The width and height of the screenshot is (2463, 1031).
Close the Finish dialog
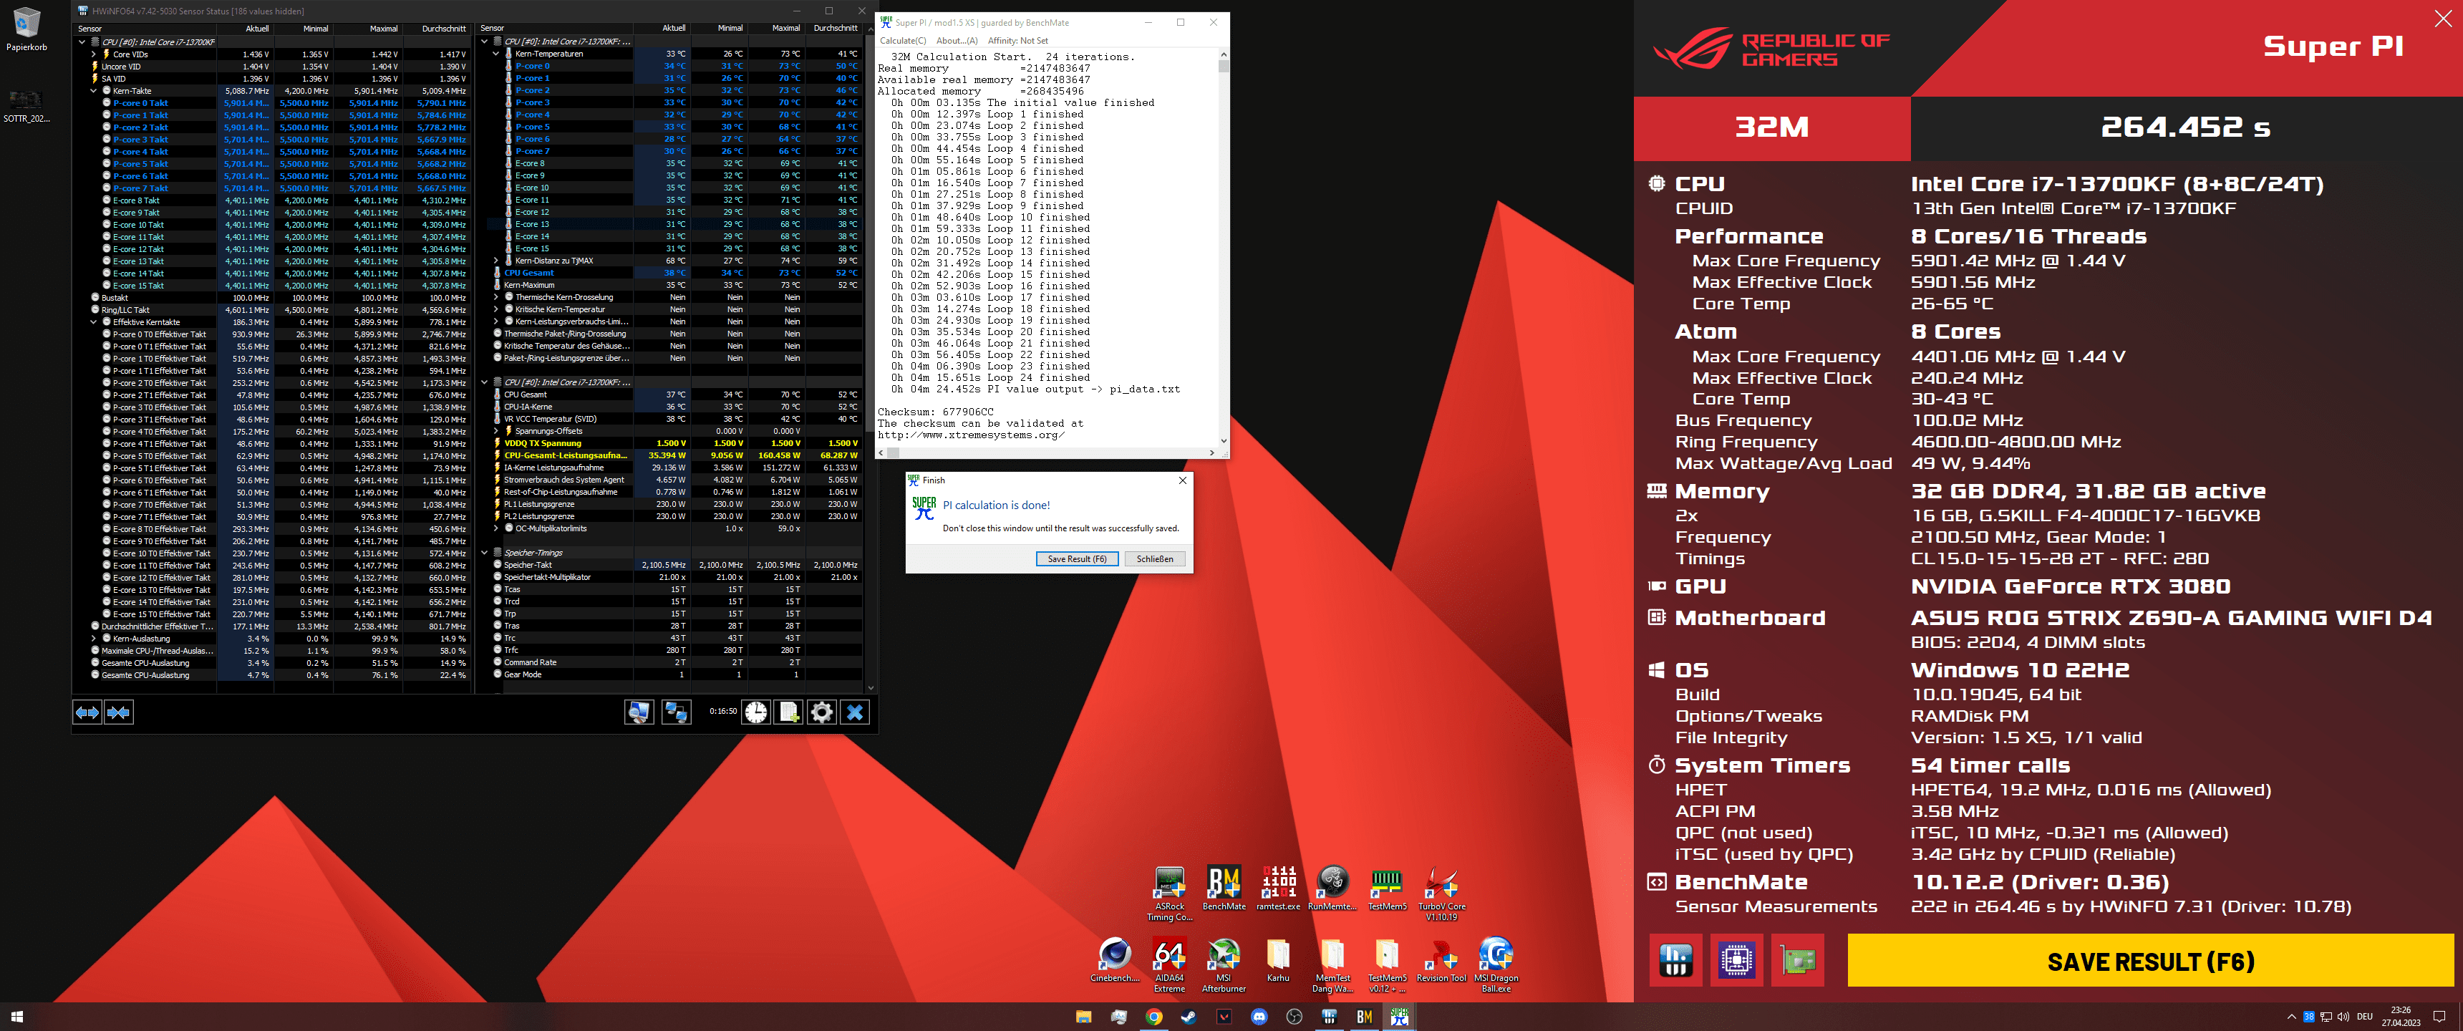pyautogui.click(x=1183, y=480)
